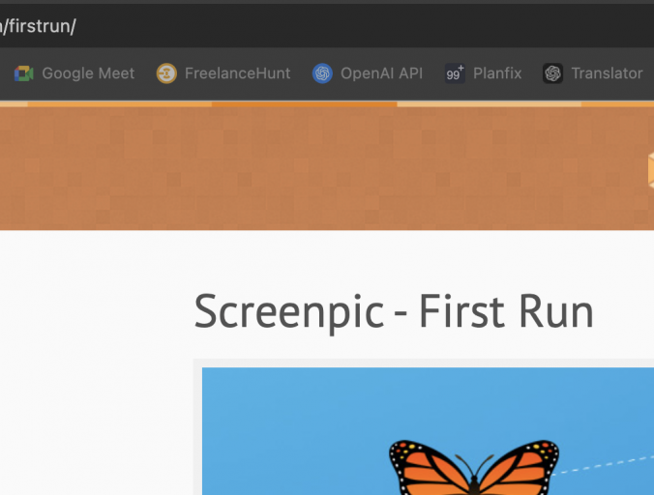Open the Translator bookmark icon
Viewport: 654px width, 495px height.
click(x=553, y=73)
